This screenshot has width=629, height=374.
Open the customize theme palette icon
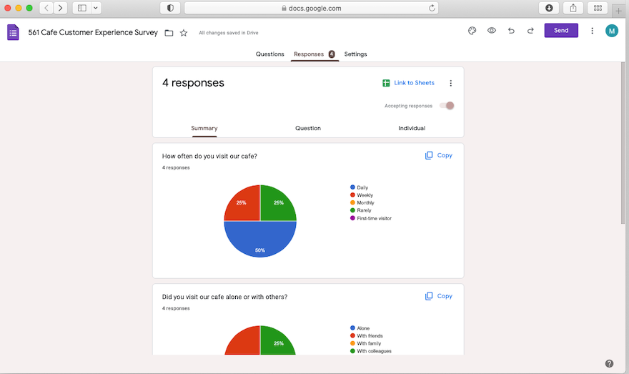click(472, 31)
